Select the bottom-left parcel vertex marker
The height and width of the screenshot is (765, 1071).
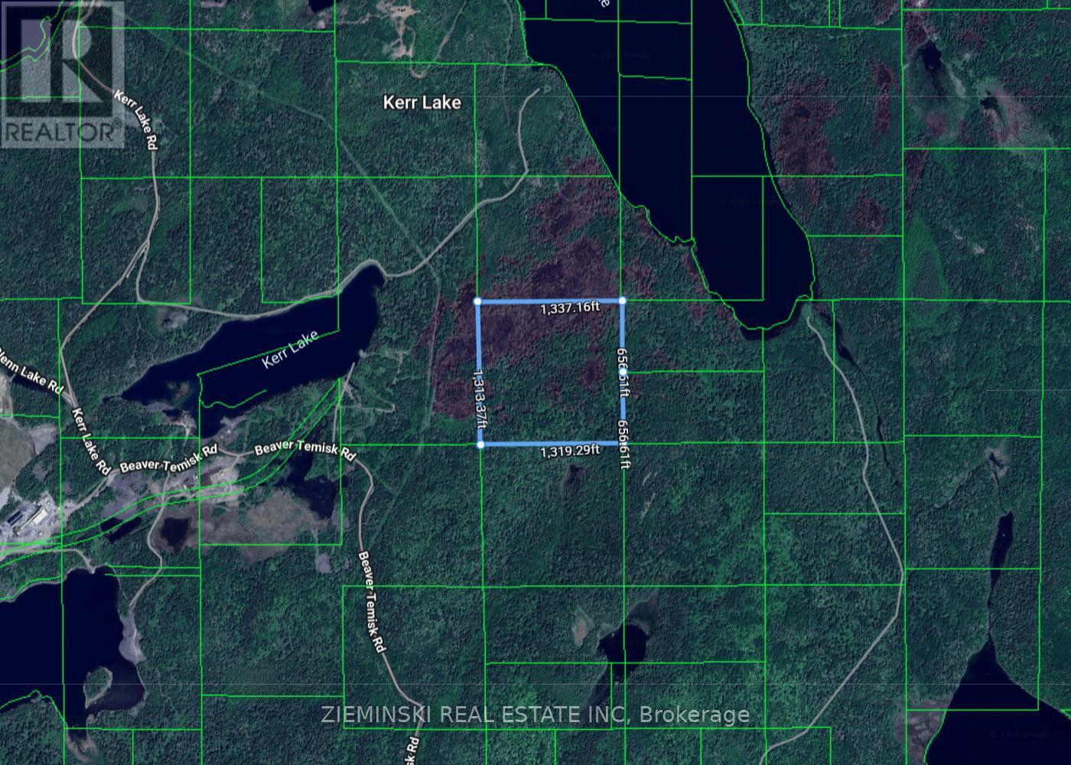(x=480, y=442)
